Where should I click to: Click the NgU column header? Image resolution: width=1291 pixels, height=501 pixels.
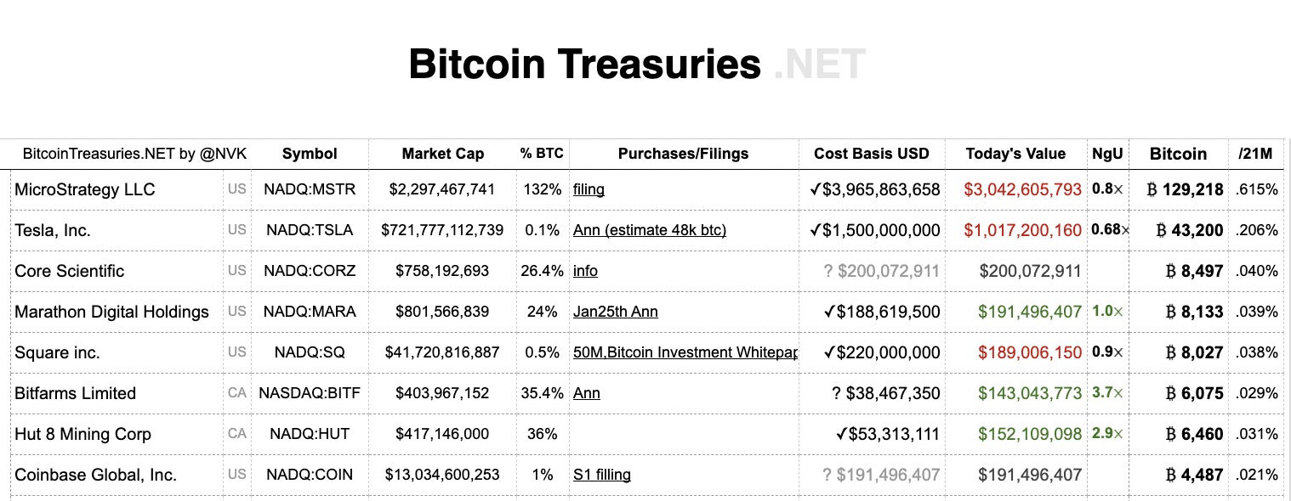(x=1107, y=154)
